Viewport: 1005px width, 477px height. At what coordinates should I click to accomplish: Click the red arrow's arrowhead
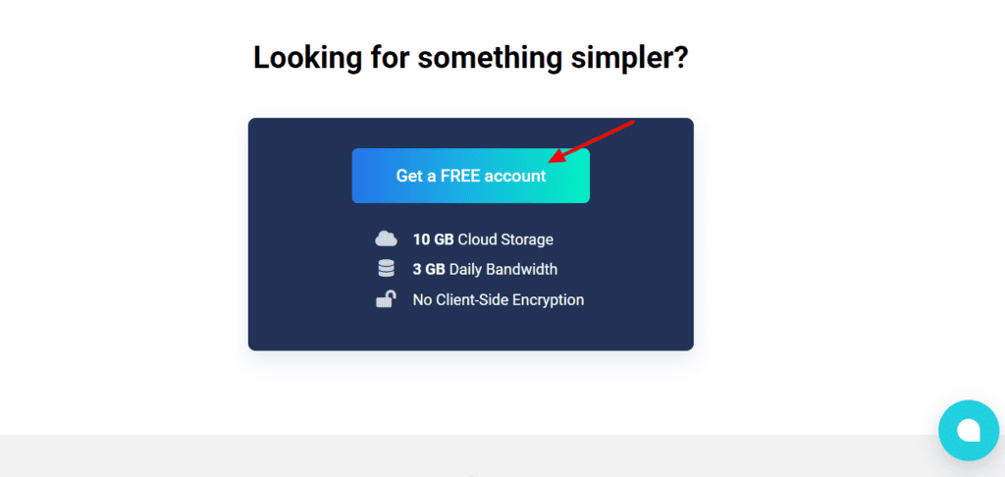[x=556, y=157]
